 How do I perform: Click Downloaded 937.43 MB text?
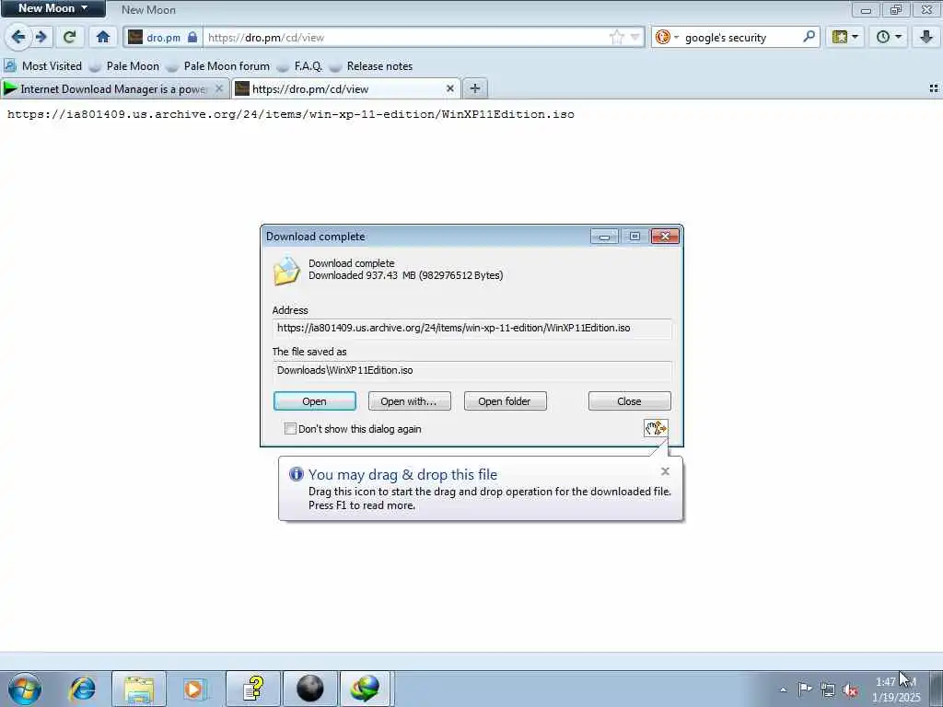[x=406, y=275]
